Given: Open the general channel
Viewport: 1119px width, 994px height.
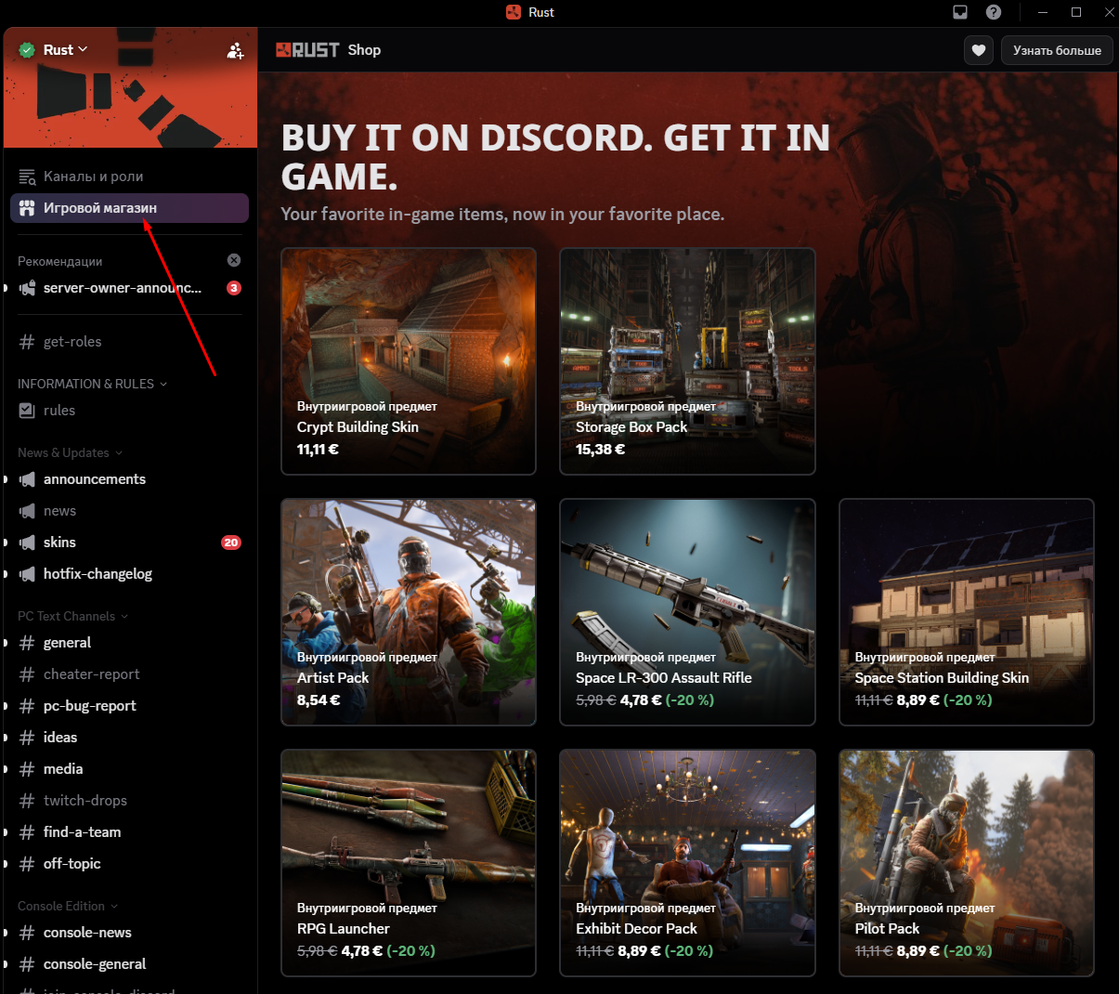Looking at the screenshot, I should pos(129,643).
